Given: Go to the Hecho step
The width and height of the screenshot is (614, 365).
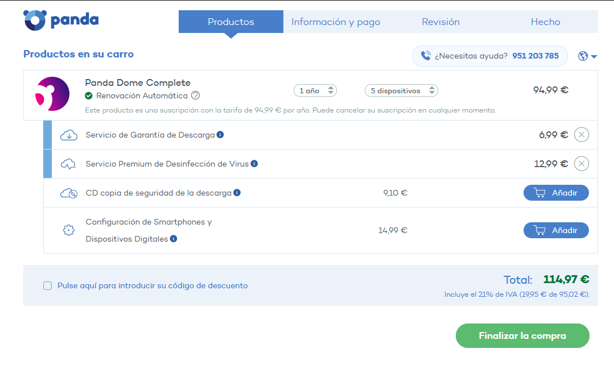Looking at the screenshot, I should [546, 22].
